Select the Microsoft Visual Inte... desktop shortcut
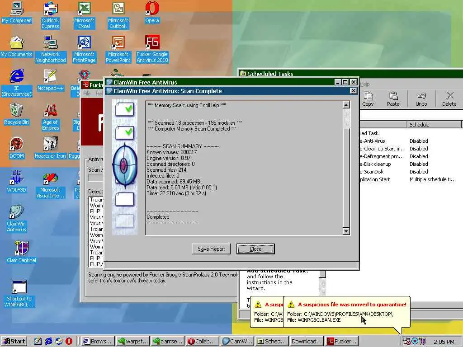This screenshot has height=347, width=463. (x=50, y=185)
